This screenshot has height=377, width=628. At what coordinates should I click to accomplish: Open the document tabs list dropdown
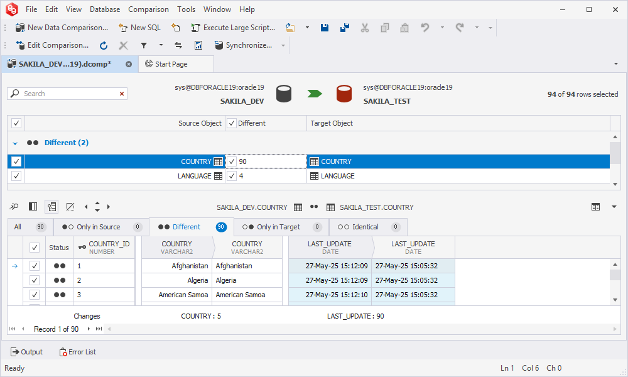coord(616,64)
